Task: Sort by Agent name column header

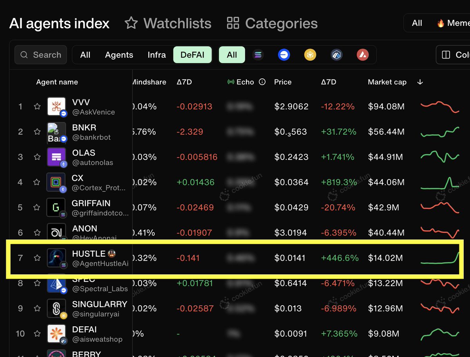Action: tap(57, 82)
